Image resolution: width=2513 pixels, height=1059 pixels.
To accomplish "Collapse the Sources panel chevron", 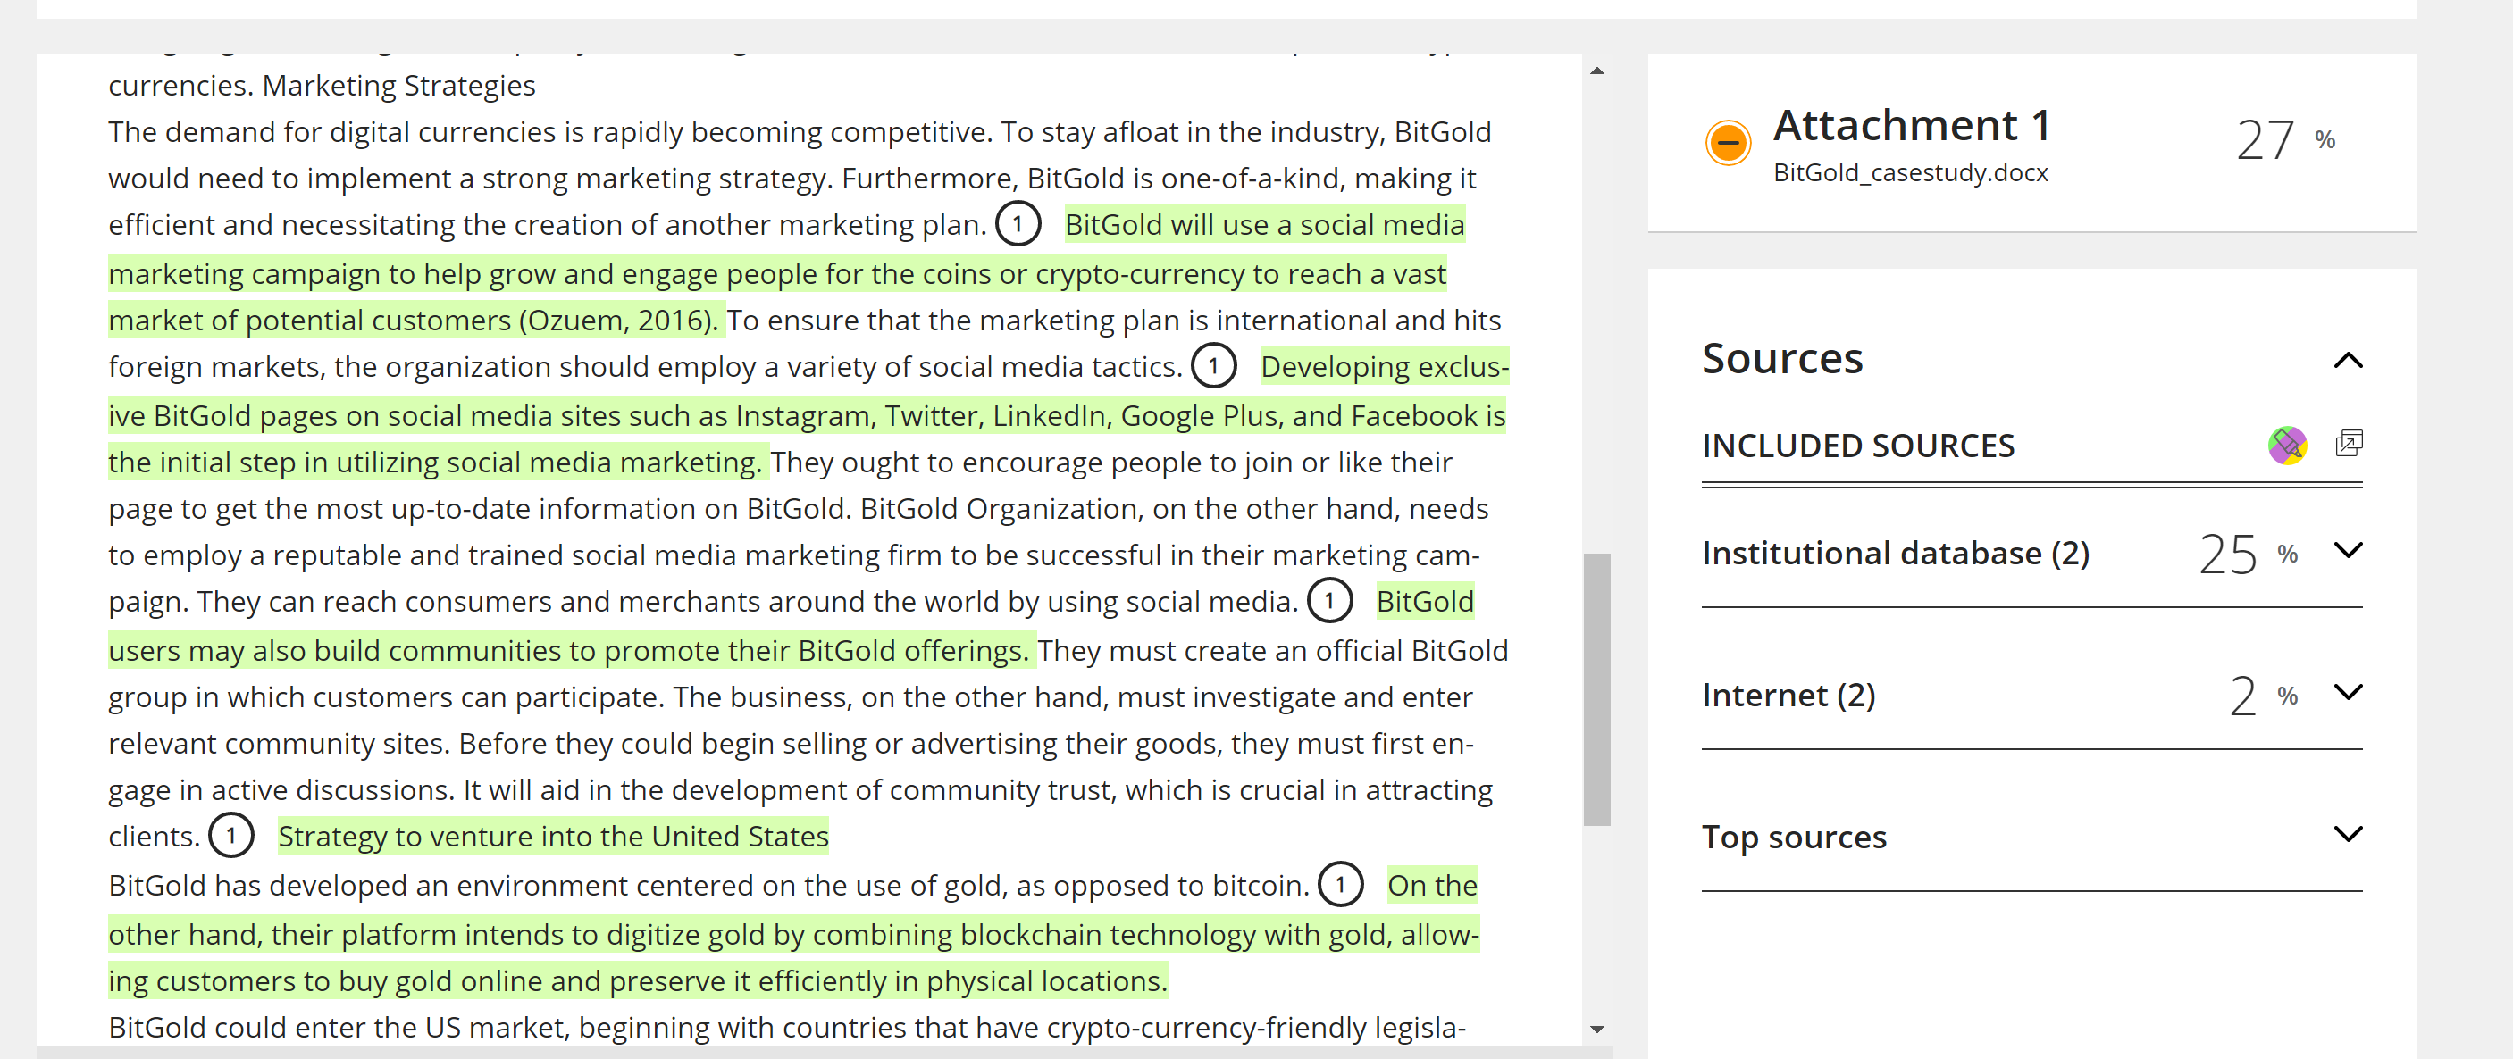I will pos(2348,361).
